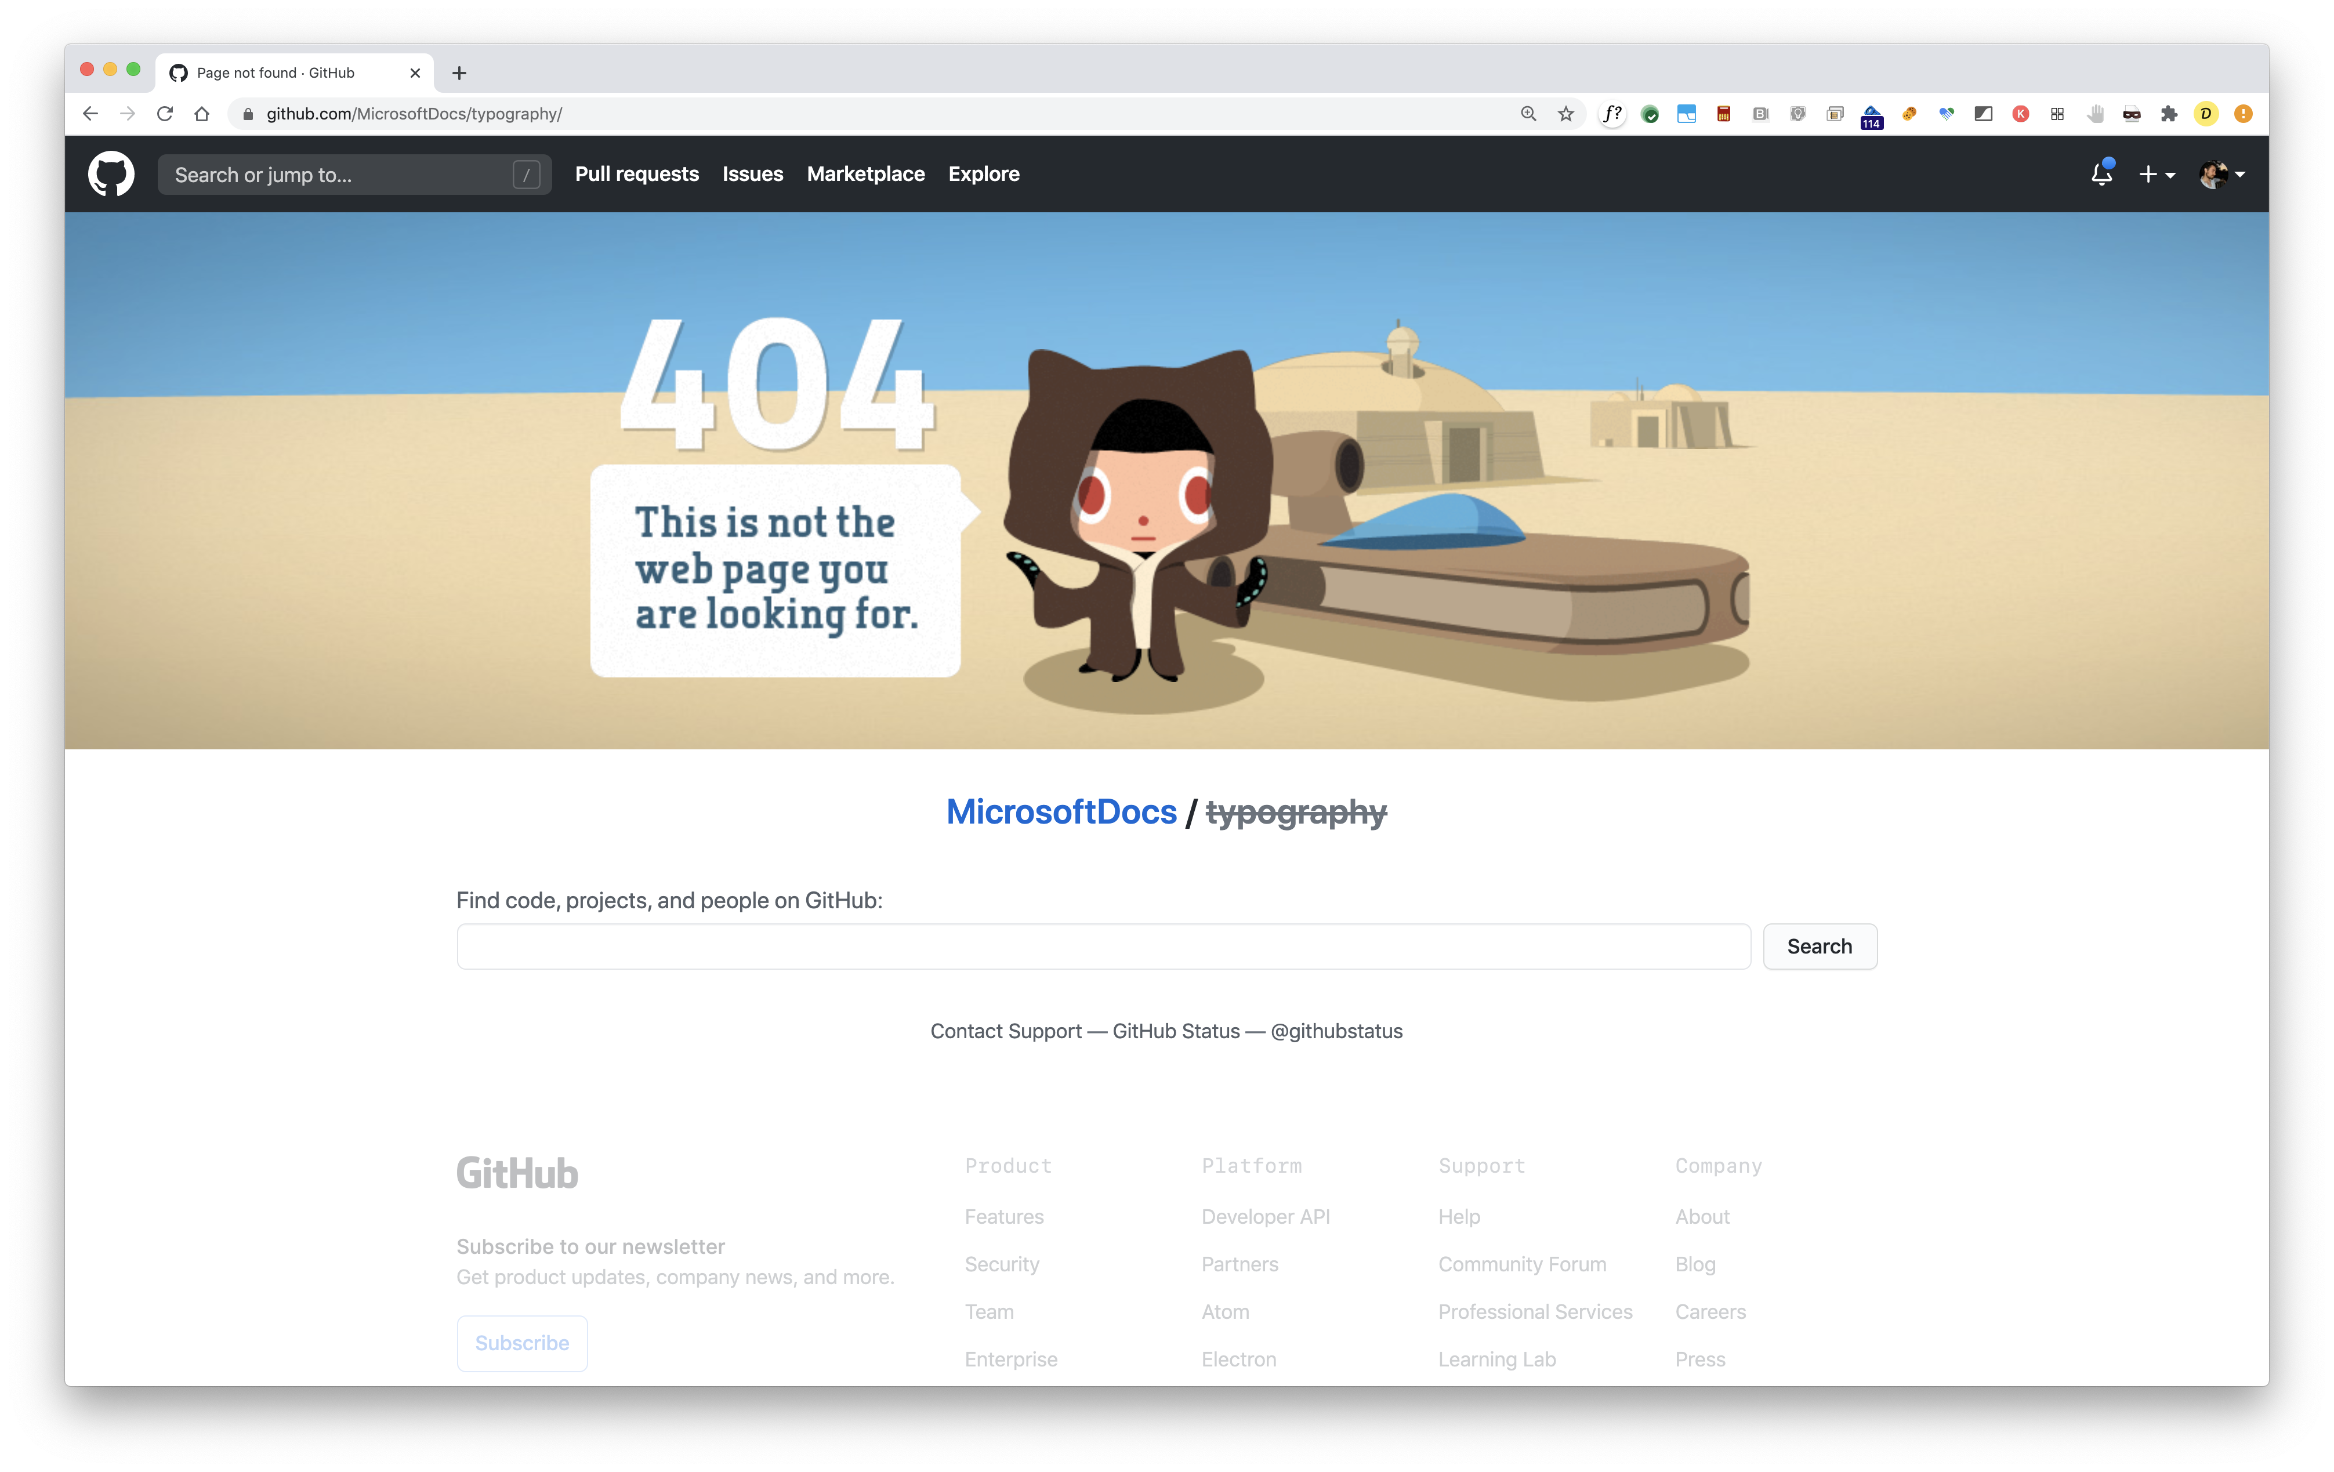2334x1472 pixels.
Task: Click the Subscribe newsletter button
Action: tap(521, 1342)
